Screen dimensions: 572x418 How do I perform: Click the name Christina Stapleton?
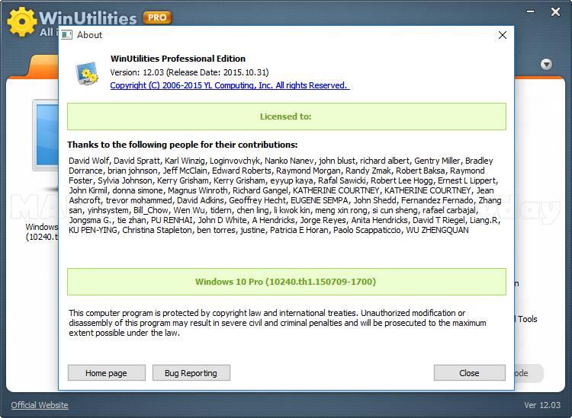click(x=157, y=230)
